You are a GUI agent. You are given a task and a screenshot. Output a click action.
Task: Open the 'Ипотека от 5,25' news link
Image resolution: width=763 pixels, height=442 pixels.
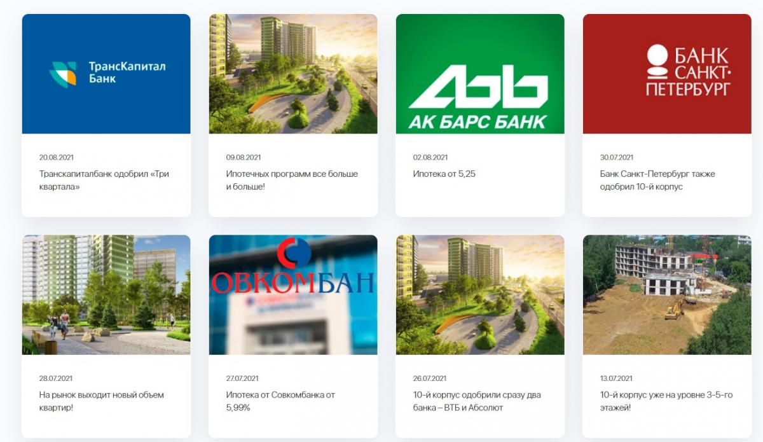444,174
